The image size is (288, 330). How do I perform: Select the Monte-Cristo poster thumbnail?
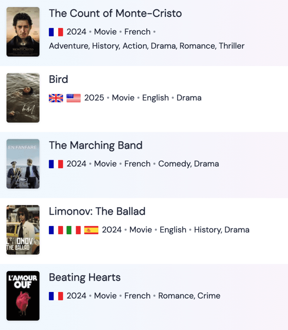pyautogui.click(x=23, y=32)
